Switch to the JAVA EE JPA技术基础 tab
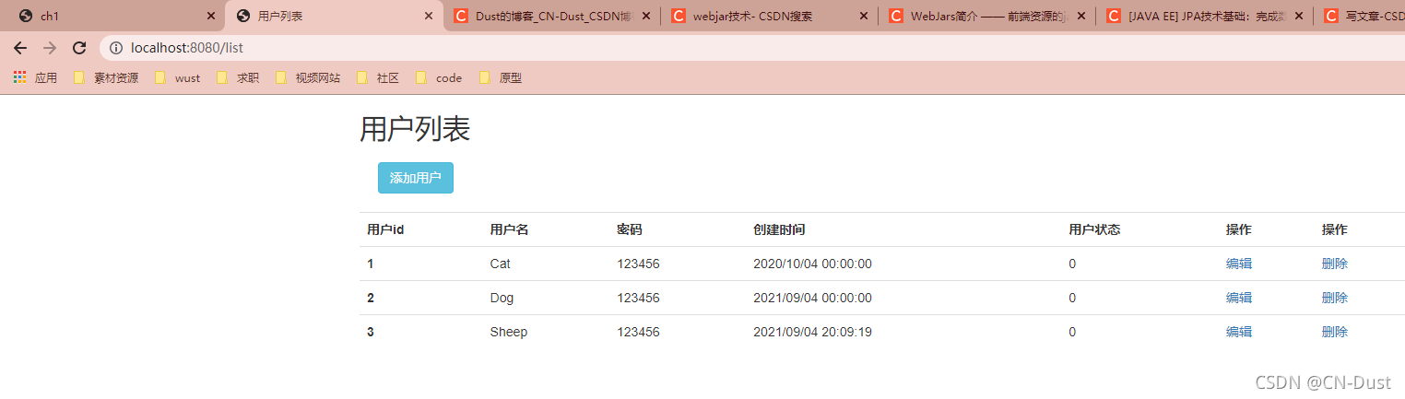The width and height of the screenshot is (1405, 399). (1204, 17)
